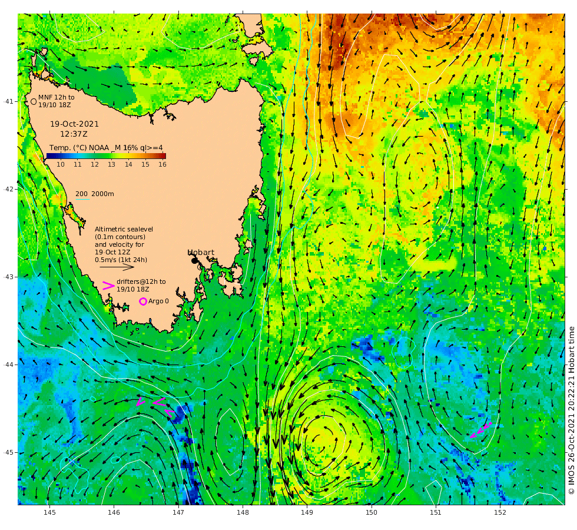Click the longitude axis label 147

coord(178,512)
